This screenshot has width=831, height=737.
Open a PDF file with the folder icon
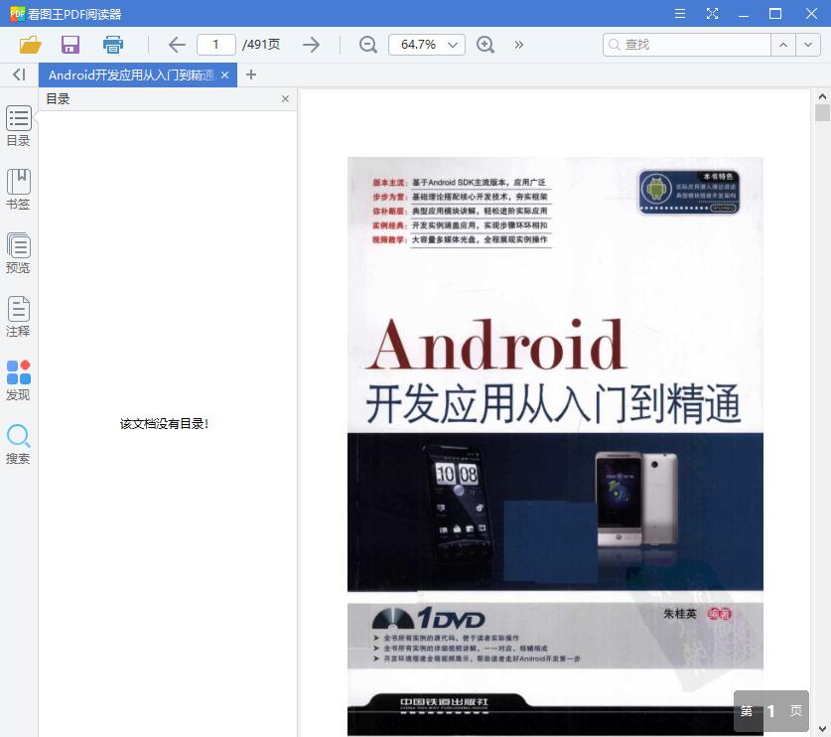click(x=29, y=44)
